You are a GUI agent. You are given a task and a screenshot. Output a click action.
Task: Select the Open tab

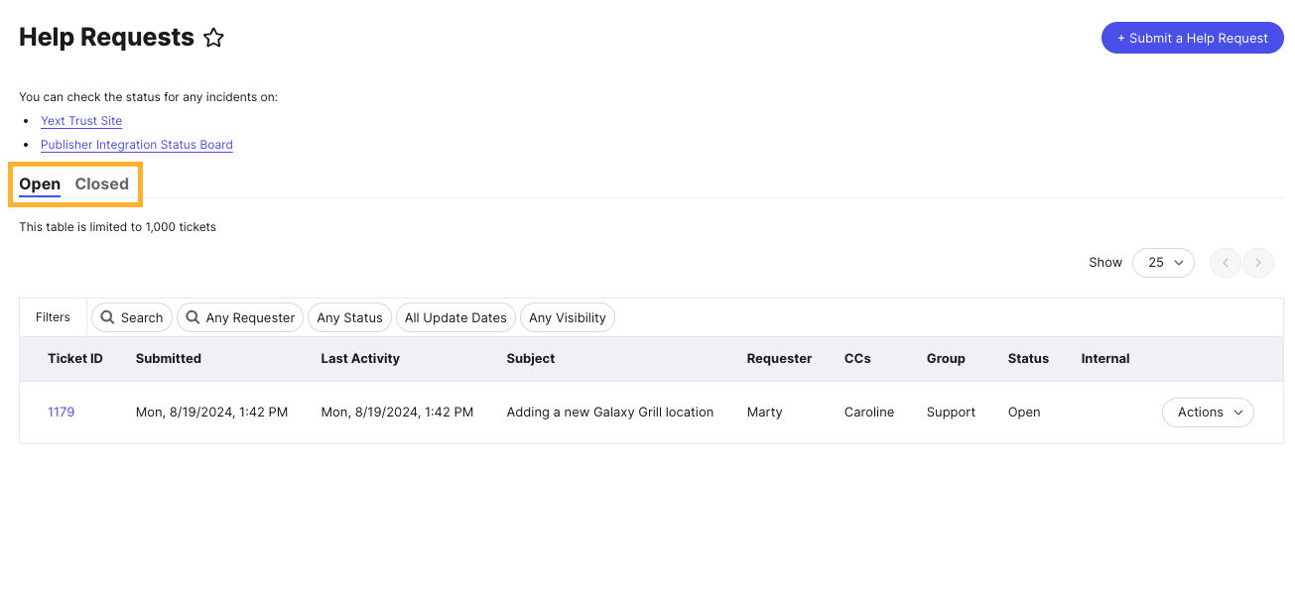pyautogui.click(x=40, y=184)
